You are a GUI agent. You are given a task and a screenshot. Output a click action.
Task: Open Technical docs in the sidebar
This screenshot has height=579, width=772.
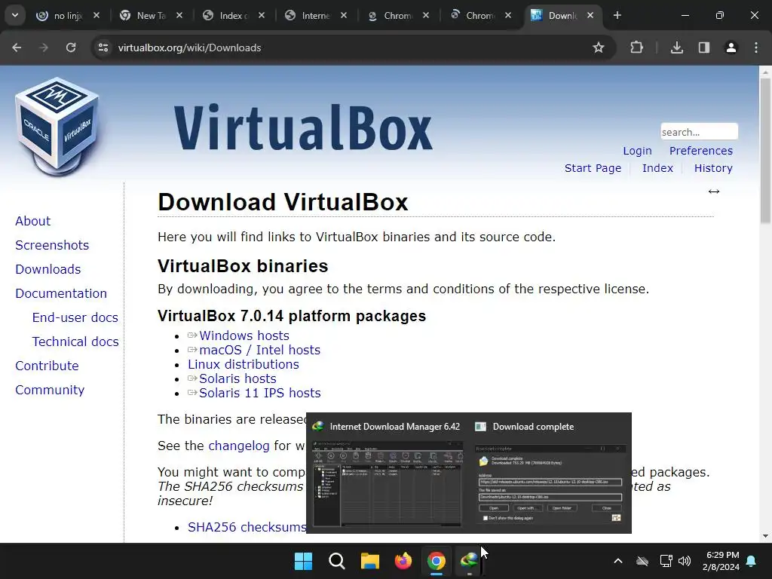pyautogui.click(x=75, y=342)
